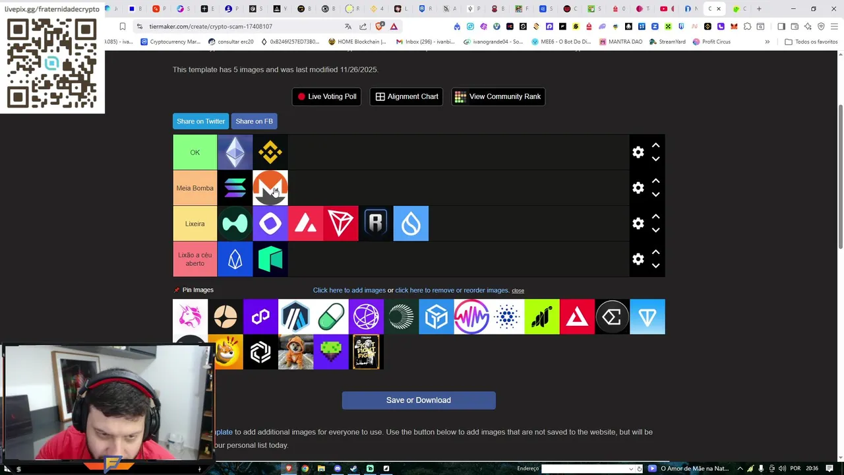Image resolution: width=844 pixels, height=475 pixels.
Task: Select the Hedera-style teal logo in Lixeira tier
Action: pos(235,224)
